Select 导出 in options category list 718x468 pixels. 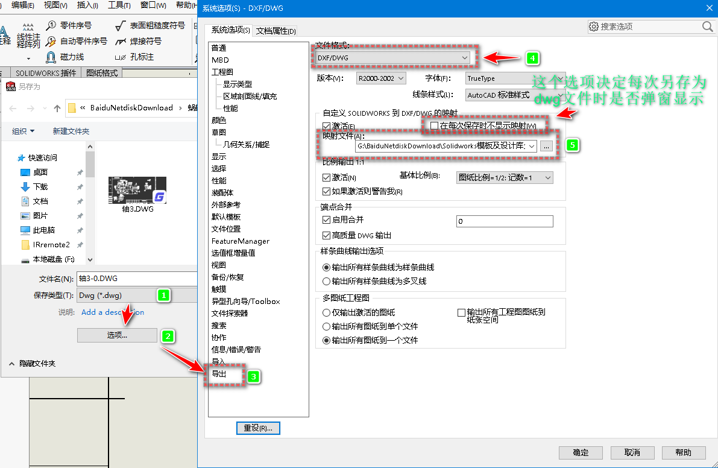[219, 374]
